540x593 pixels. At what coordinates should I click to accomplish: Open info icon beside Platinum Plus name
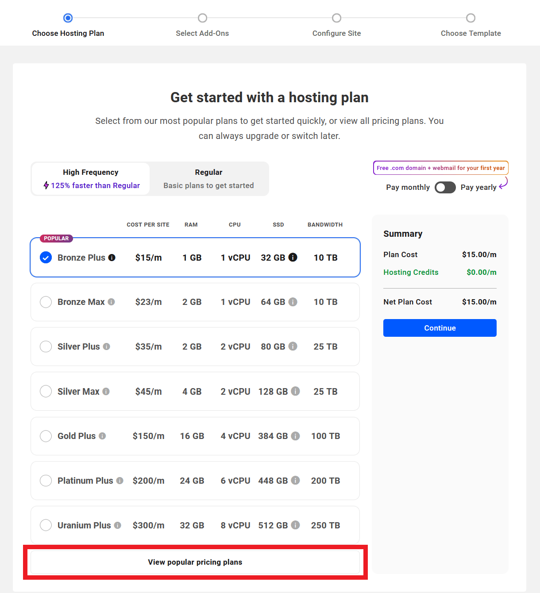pyautogui.click(x=120, y=481)
